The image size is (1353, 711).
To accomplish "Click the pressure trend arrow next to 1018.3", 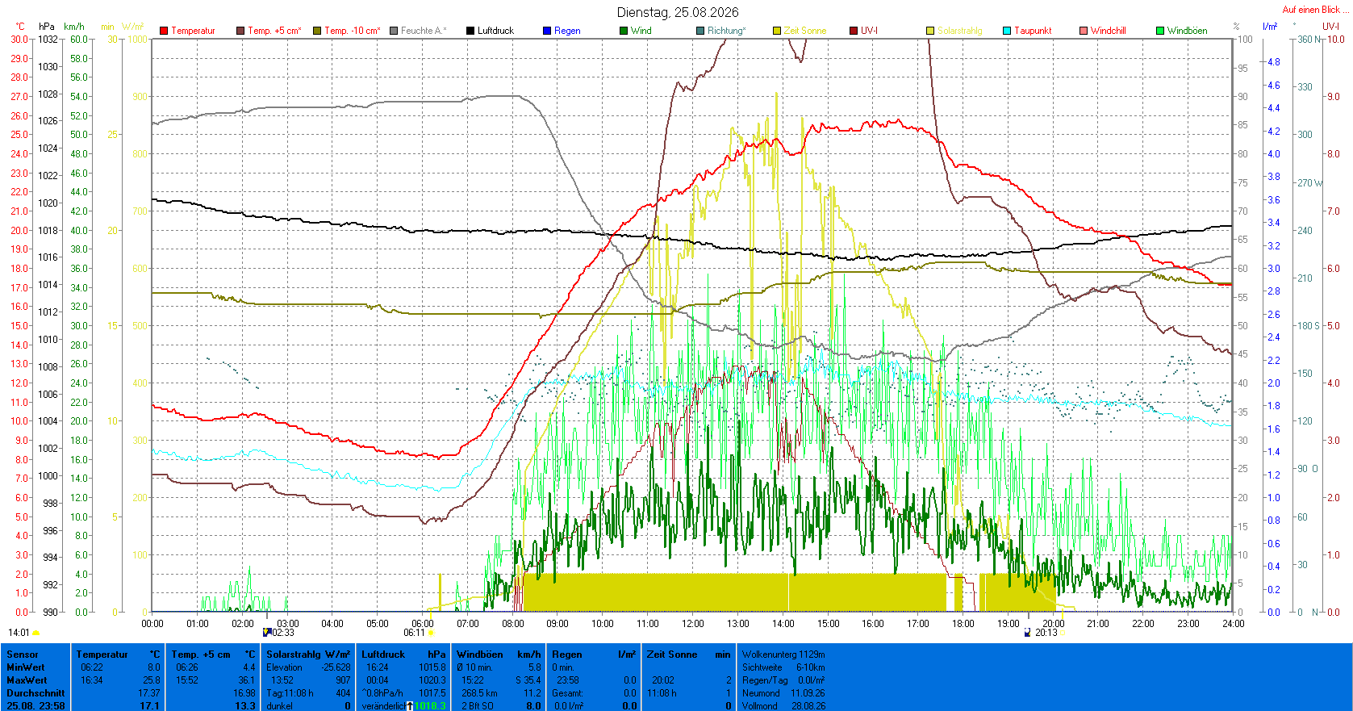I will click(410, 705).
